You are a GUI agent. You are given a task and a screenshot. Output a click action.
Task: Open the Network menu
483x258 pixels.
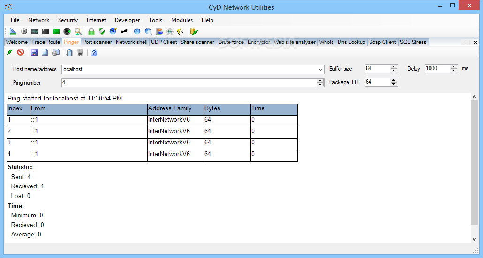click(39, 20)
